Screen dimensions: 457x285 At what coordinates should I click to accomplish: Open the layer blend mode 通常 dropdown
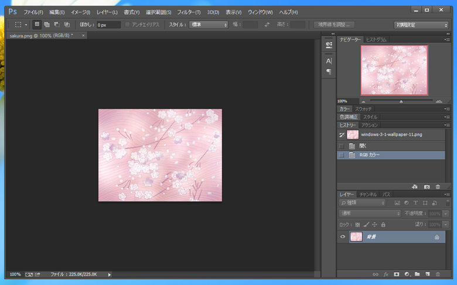[370, 214]
